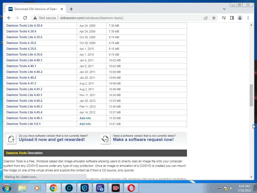Open Daemon Tools Lite 4.35.6 link
The image size is (257, 193).
click(x=24, y=55)
